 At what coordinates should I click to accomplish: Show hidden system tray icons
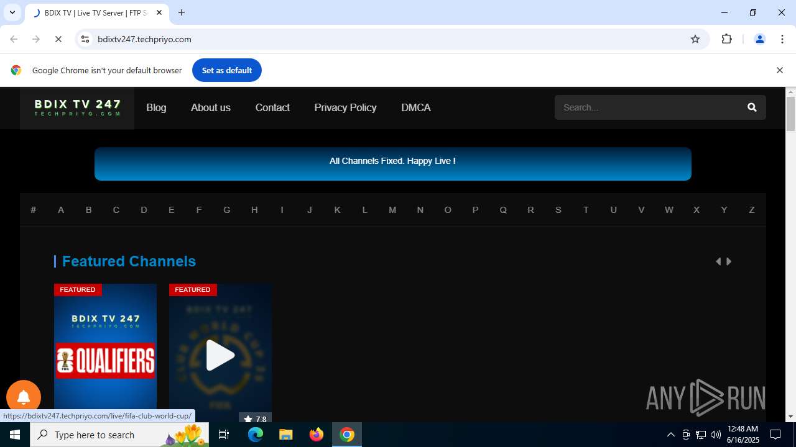coord(670,435)
